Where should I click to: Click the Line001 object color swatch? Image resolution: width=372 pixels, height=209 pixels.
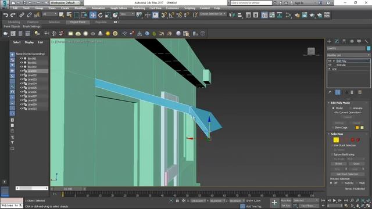369,48
